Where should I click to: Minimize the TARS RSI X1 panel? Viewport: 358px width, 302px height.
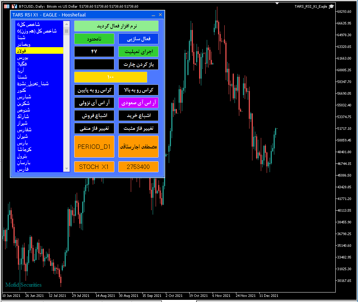pos(153,15)
